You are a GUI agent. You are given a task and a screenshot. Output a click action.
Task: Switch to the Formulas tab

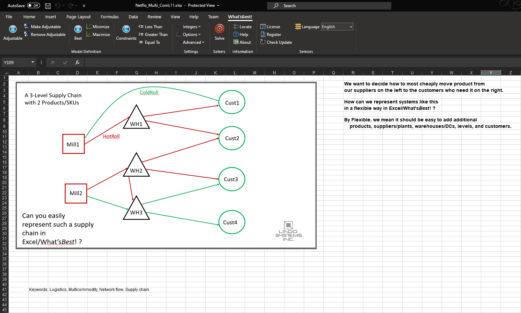click(x=110, y=17)
